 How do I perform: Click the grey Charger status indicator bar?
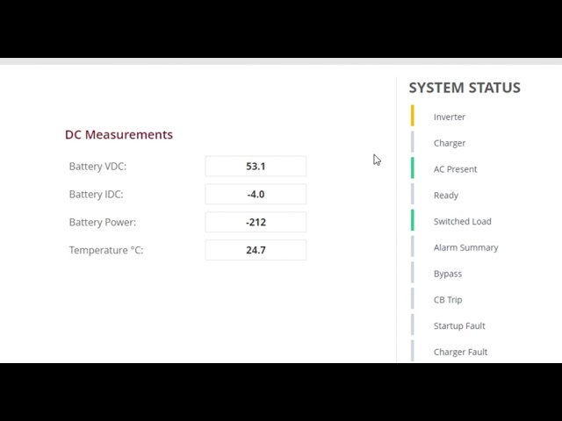pyautogui.click(x=413, y=142)
